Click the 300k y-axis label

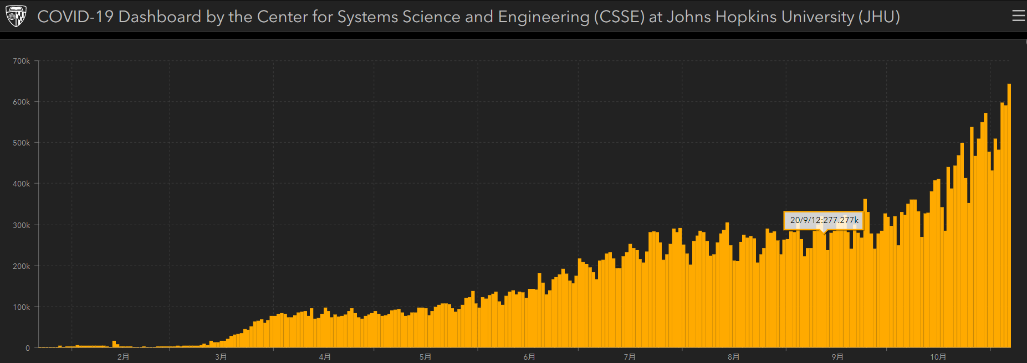(x=22, y=225)
